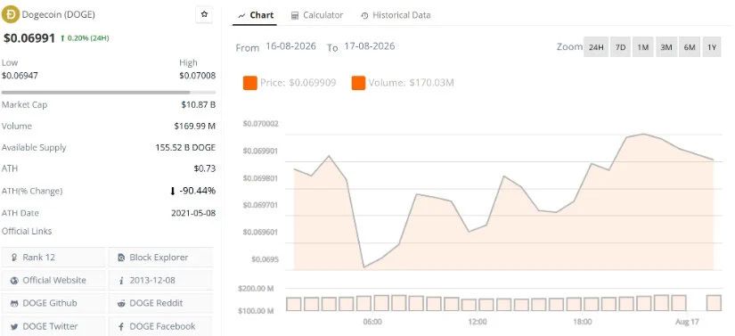Click the To date field 17-08-2026
The width and height of the screenshot is (735, 336).
pyautogui.click(x=370, y=46)
